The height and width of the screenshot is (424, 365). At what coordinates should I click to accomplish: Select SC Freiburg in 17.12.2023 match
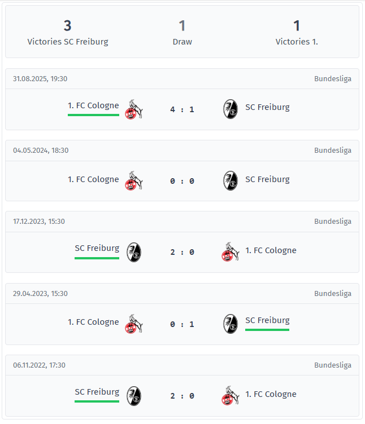click(x=97, y=248)
